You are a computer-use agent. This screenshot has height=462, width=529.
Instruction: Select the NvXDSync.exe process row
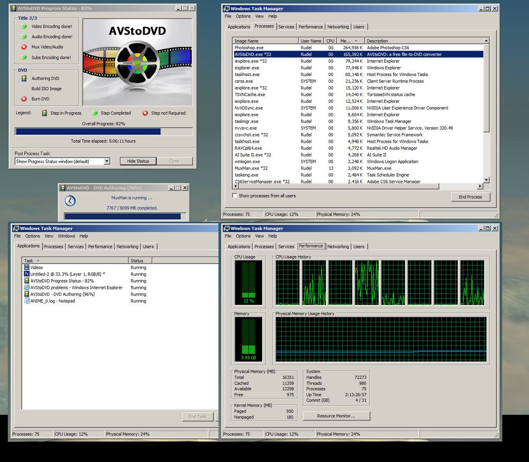[x=359, y=108]
